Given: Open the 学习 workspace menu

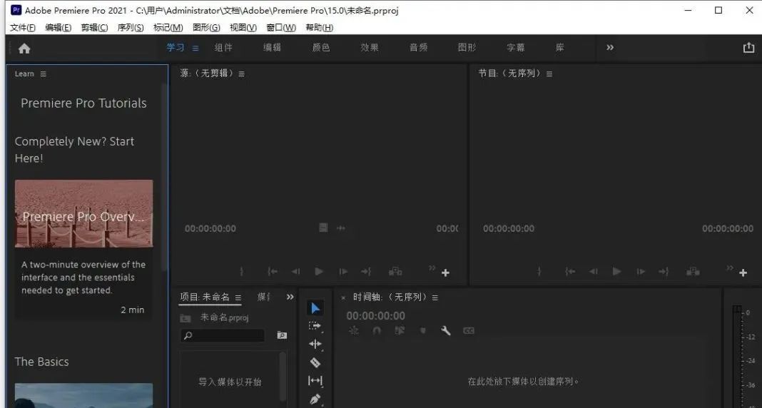Looking at the screenshot, I should (x=195, y=48).
